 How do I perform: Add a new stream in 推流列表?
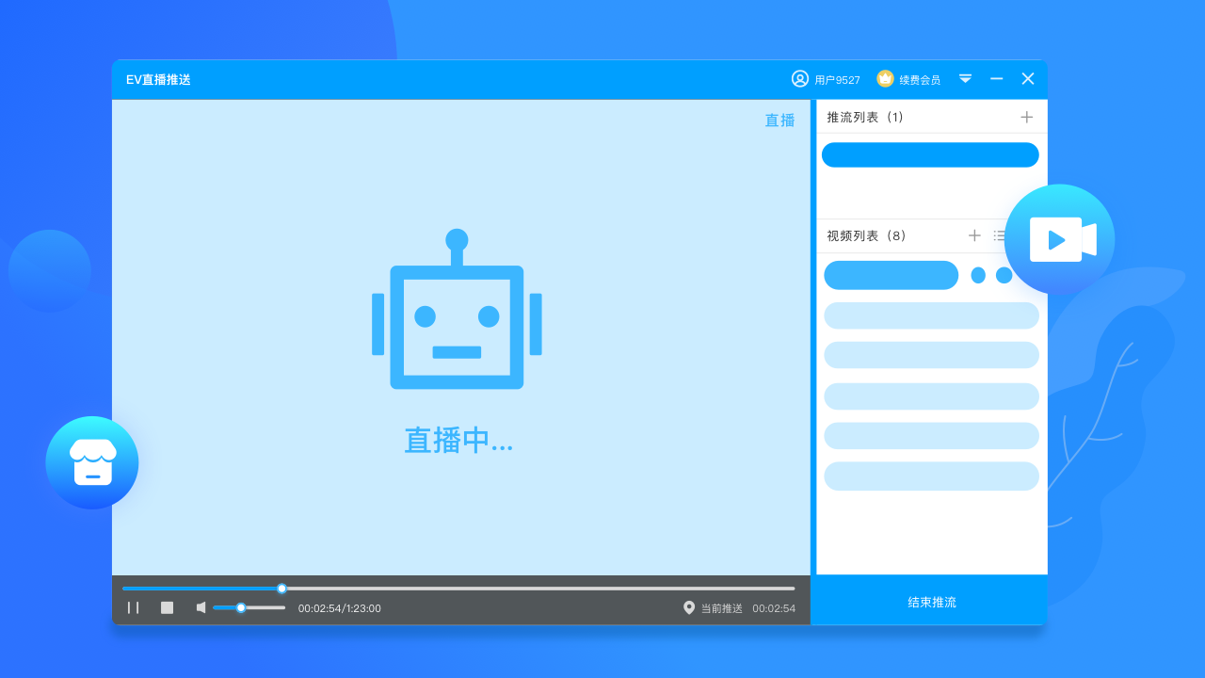[1026, 117]
